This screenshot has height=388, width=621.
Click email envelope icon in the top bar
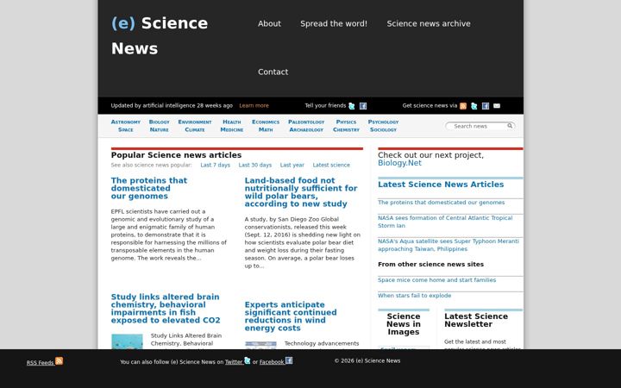(x=497, y=106)
